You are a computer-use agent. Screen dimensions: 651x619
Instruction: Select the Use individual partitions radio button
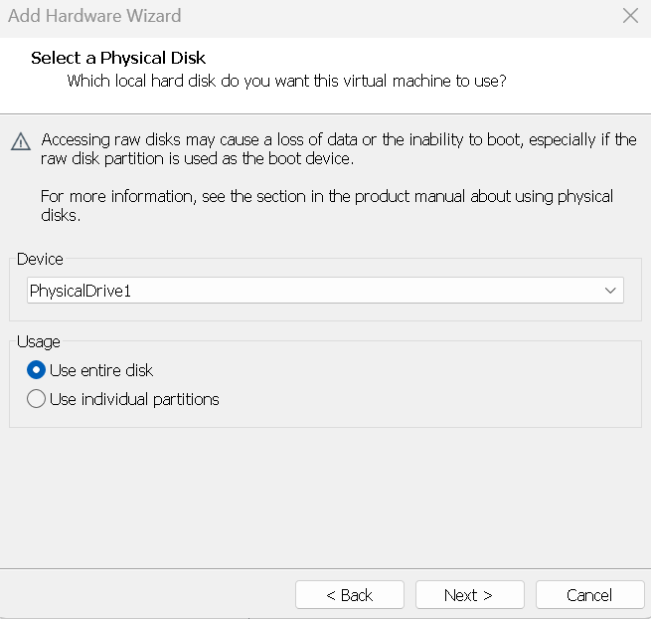click(37, 399)
